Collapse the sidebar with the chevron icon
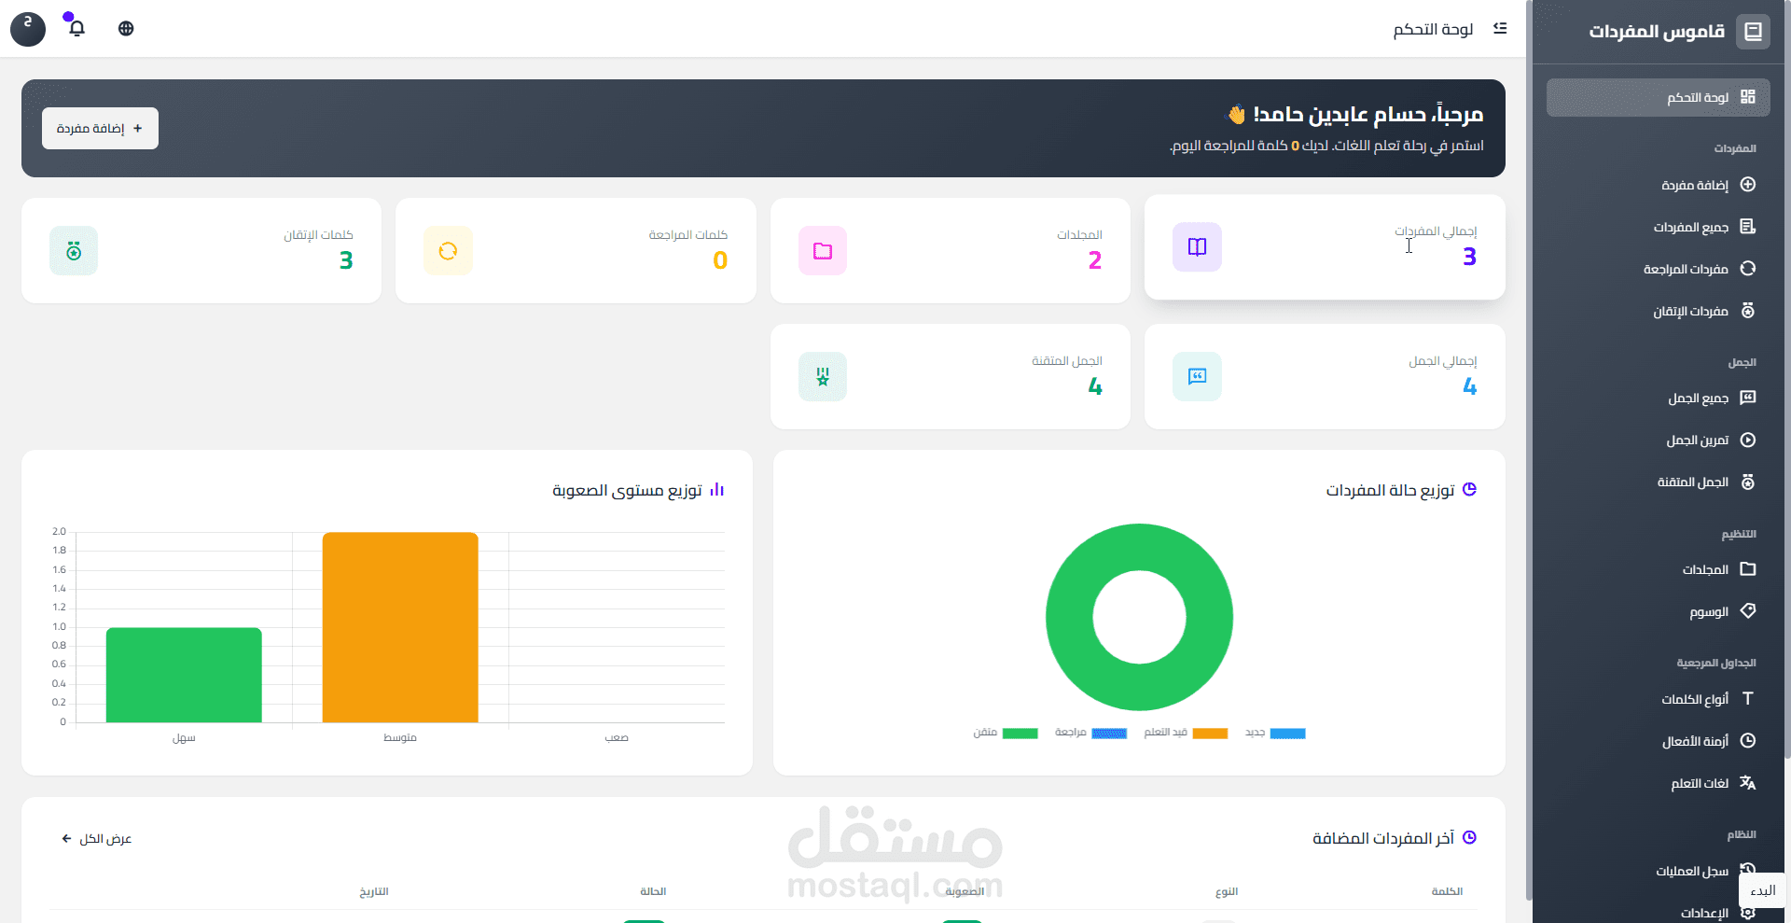The width and height of the screenshot is (1791, 923). tap(1500, 28)
